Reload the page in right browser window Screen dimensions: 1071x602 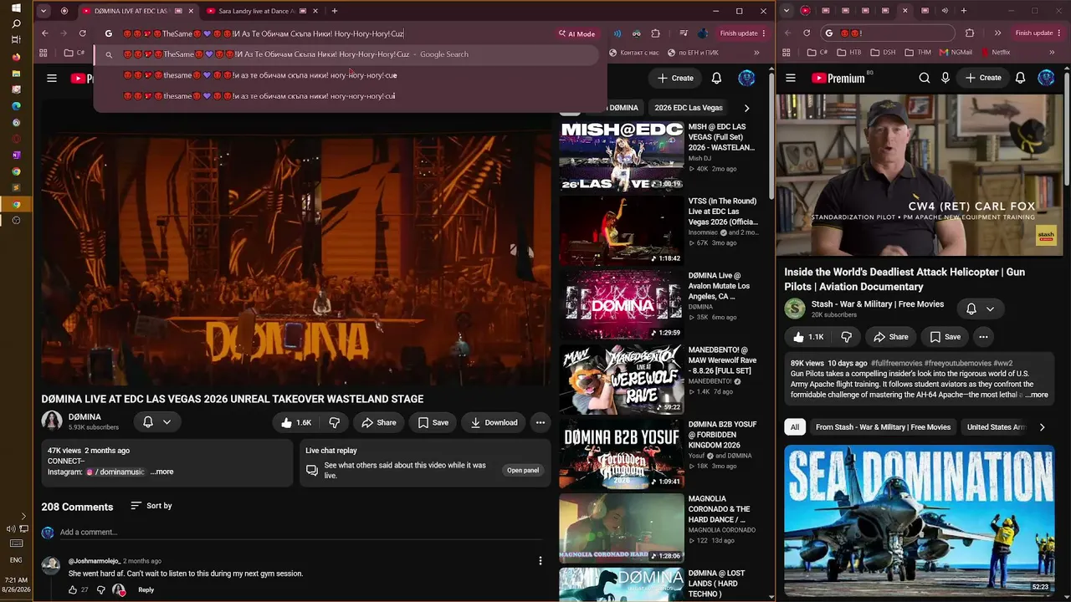[807, 33]
